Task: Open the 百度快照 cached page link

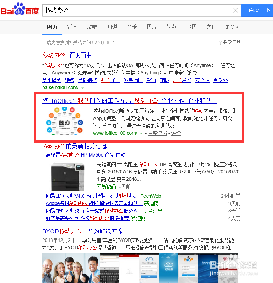Action: (157, 133)
